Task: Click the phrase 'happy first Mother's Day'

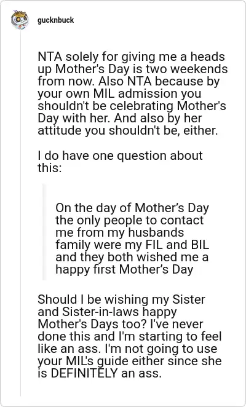Action: (x=124, y=270)
